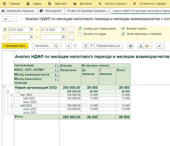
Task: Collapse Новая организация ООО group
Action: click(x=4, y=87)
